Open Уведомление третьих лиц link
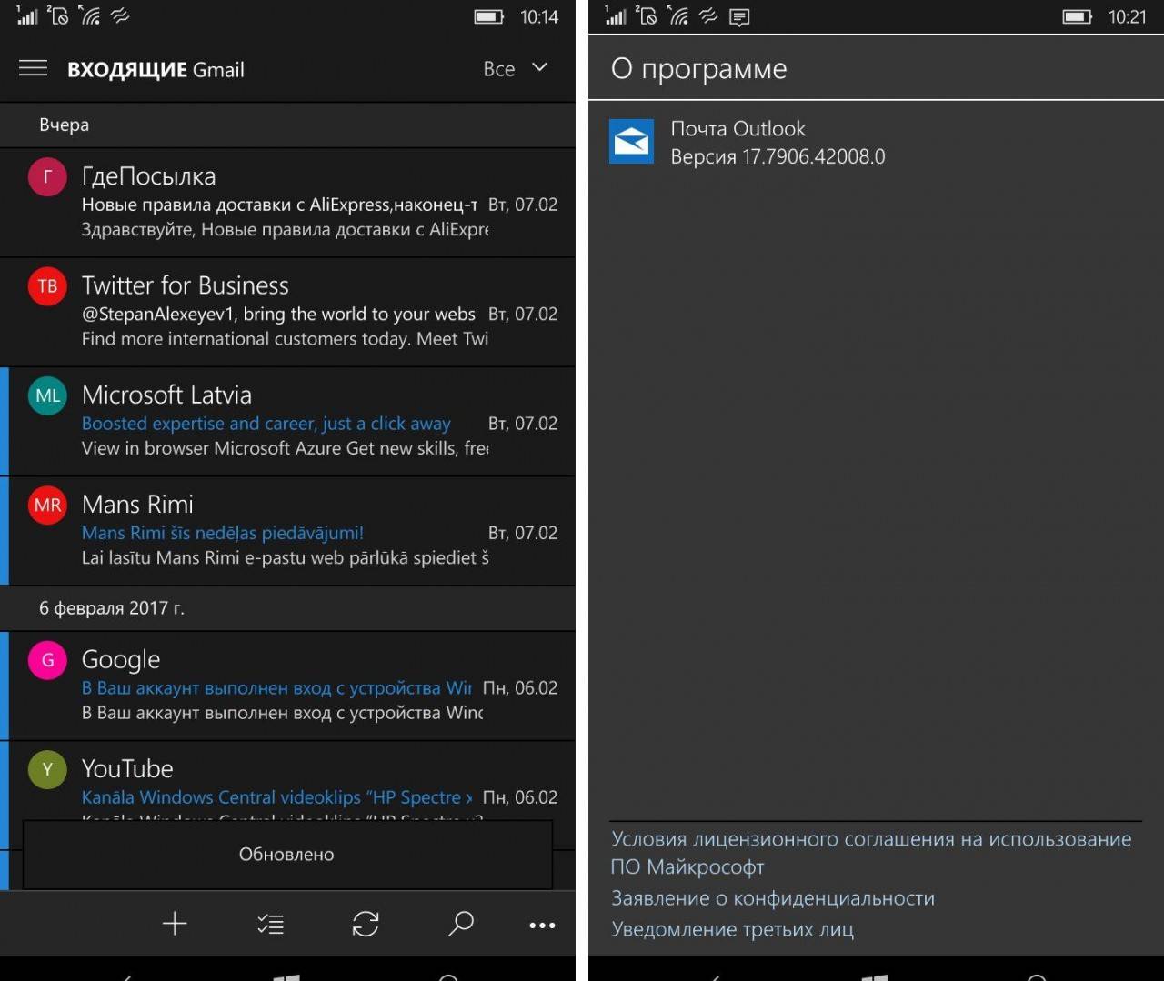 click(732, 929)
